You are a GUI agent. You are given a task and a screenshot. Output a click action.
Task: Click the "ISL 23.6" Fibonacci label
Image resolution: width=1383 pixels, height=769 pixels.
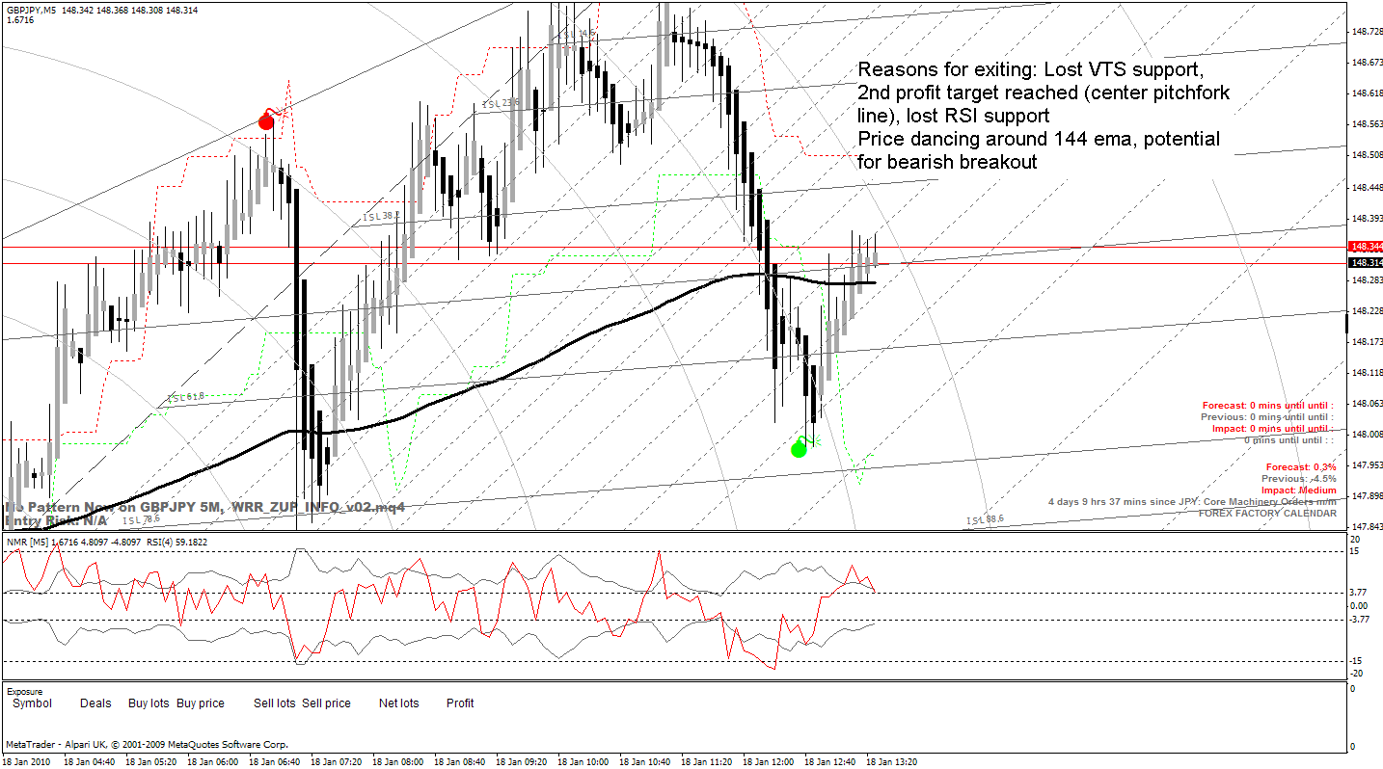click(502, 103)
